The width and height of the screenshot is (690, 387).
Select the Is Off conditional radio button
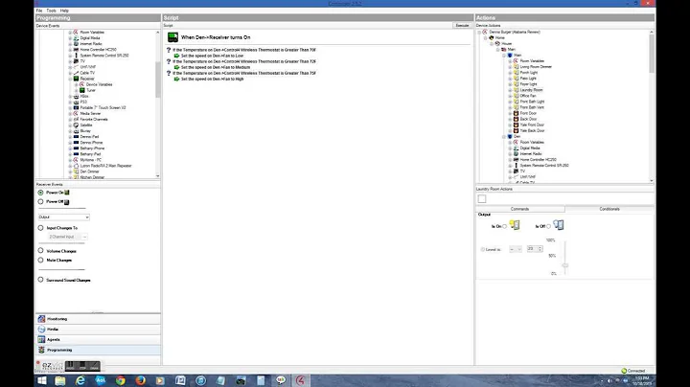pyautogui.click(x=548, y=226)
